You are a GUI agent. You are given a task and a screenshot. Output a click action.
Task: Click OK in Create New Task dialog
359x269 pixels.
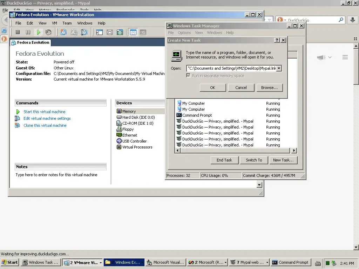213,88
